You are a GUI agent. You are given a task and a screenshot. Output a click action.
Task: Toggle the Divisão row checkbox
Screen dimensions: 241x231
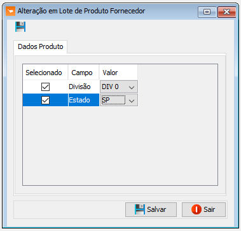tap(45, 87)
